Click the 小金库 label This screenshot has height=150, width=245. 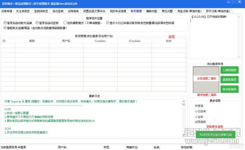[199, 117]
